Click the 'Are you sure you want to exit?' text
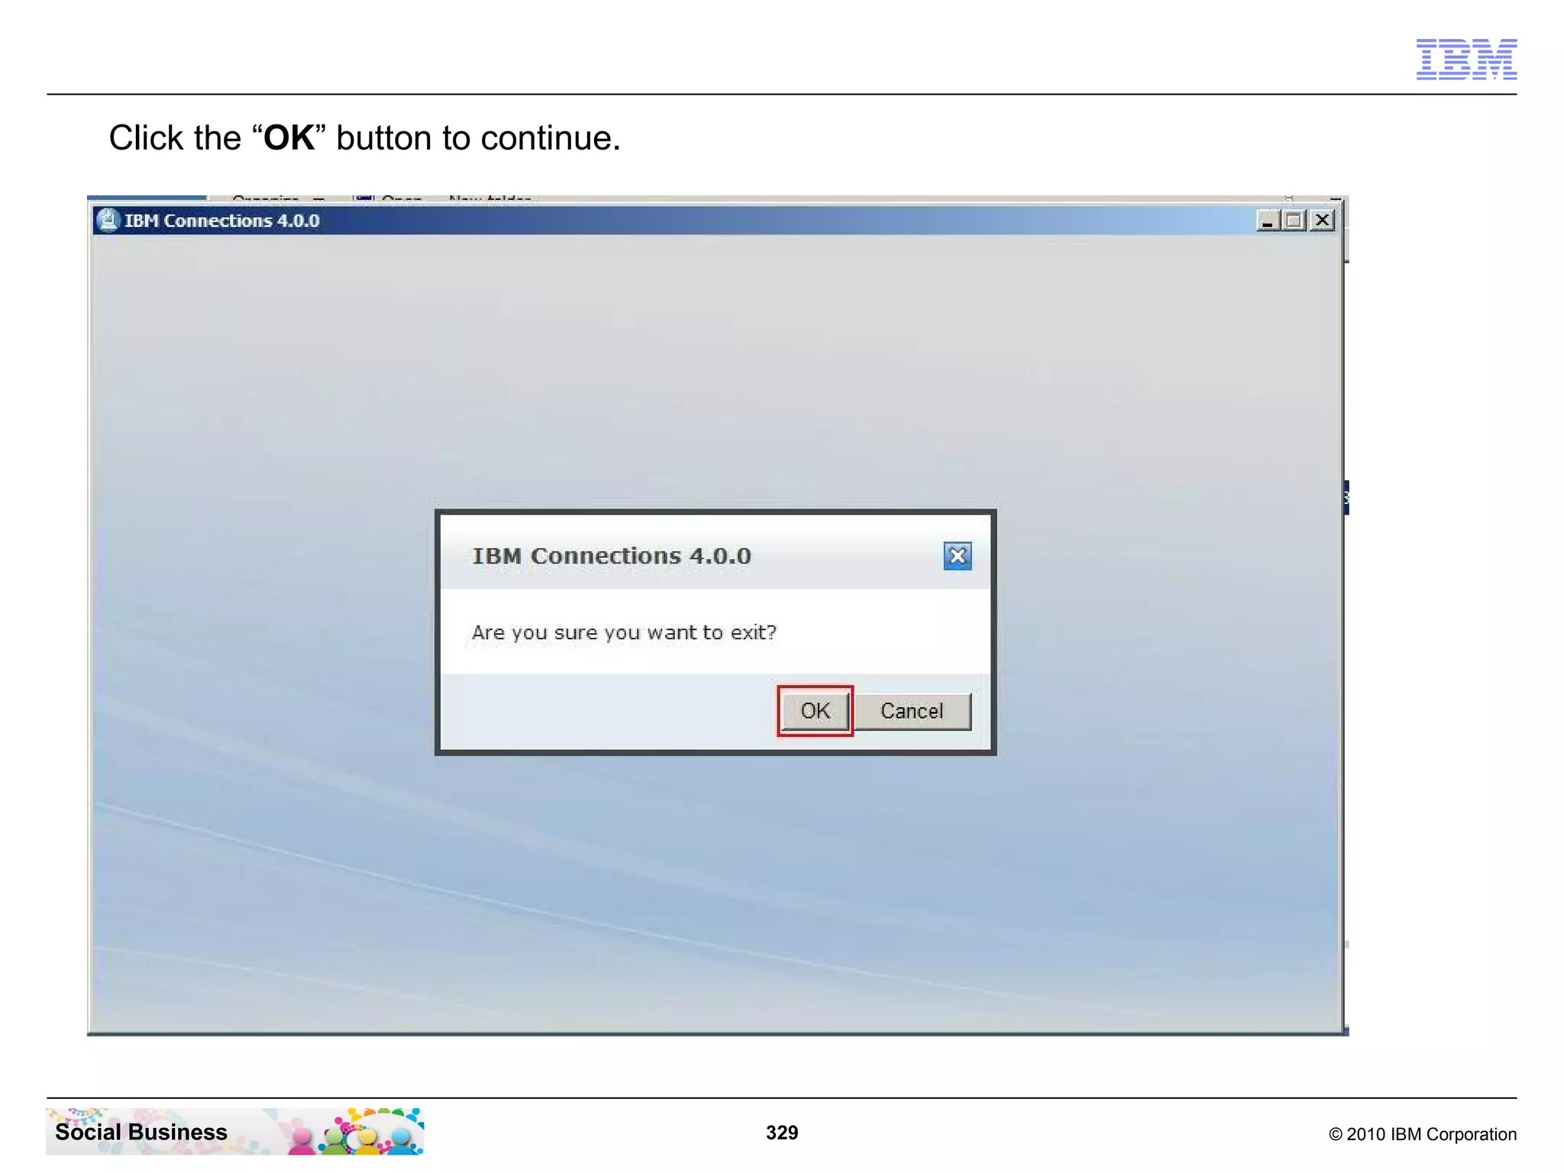 [624, 632]
